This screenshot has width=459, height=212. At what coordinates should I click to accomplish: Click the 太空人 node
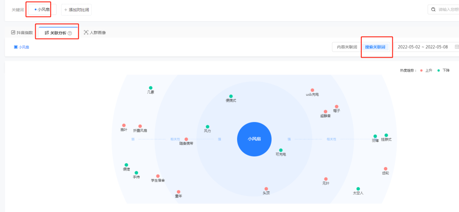click(358, 189)
